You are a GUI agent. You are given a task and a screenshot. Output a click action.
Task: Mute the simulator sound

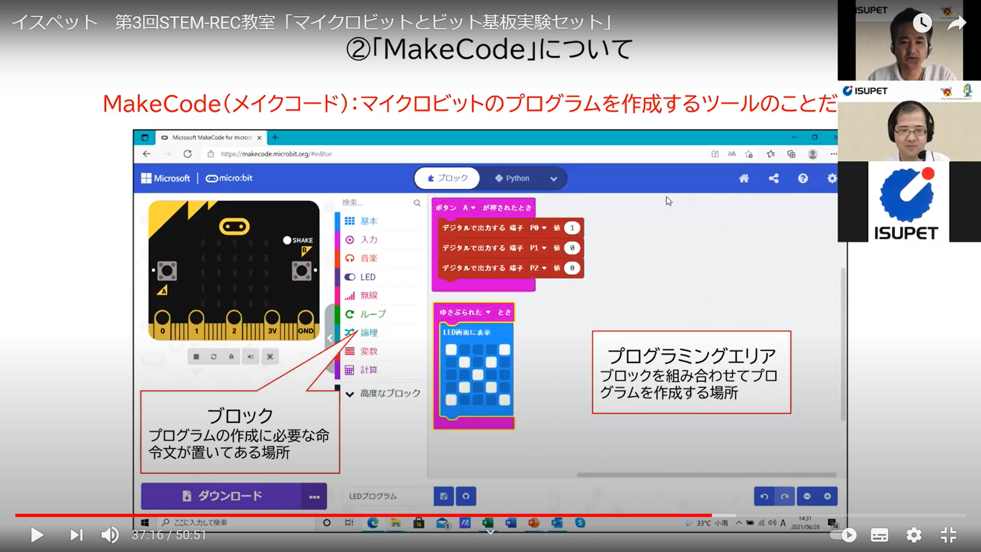pyautogui.click(x=250, y=357)
